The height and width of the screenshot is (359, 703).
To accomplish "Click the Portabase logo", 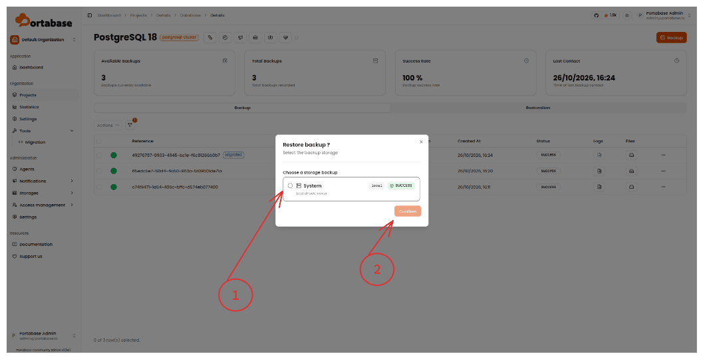I will point(43,20).
